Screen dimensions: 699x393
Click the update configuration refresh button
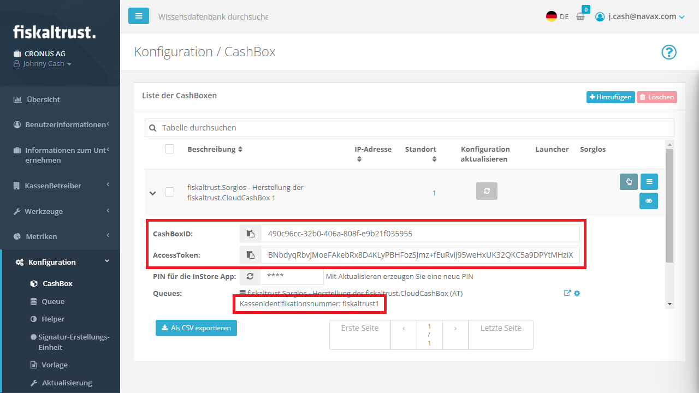tap(487, 191)
